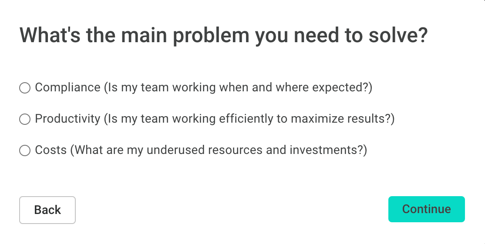485x244 pixels.
Task: Toggle the empty circle beside Compliance
Action: point(25,88)
